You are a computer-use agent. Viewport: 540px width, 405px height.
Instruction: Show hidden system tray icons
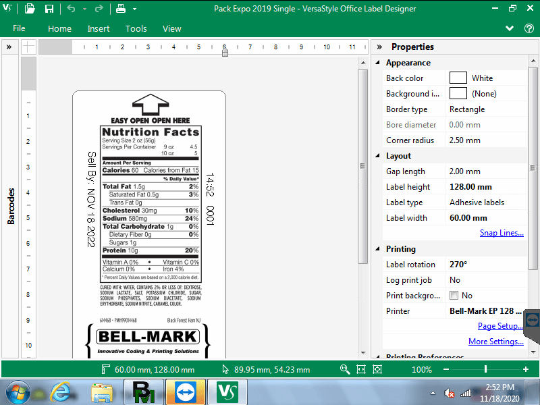point(433,393)
